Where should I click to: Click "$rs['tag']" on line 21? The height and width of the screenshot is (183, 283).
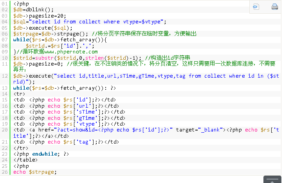[79, 142]
